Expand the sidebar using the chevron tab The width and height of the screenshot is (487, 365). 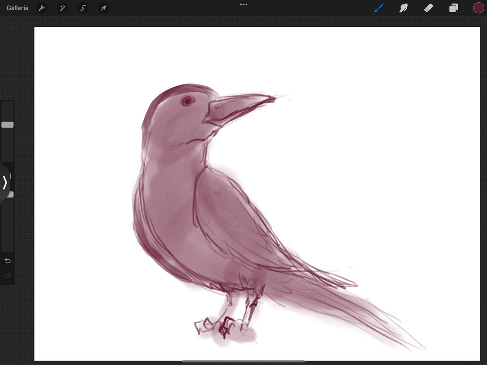point(6,182)
